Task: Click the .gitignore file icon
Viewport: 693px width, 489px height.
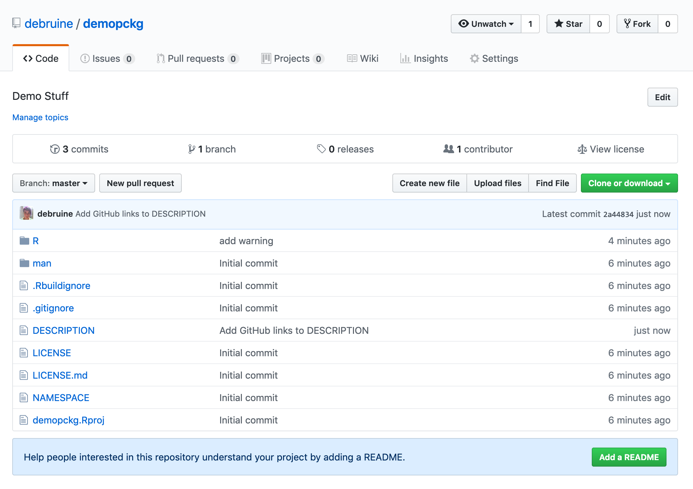Action: point(24,308)
